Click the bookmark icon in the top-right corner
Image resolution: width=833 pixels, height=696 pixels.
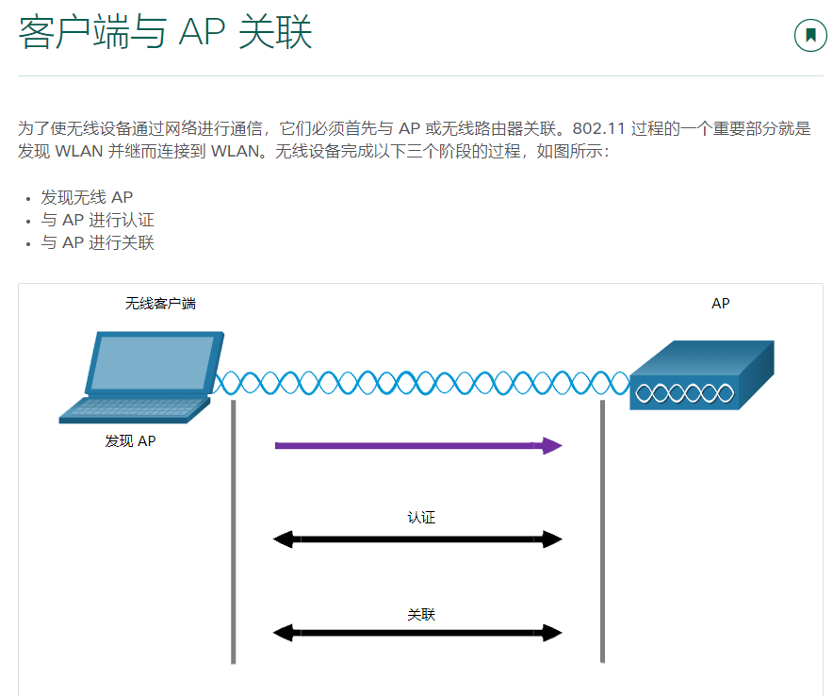(x=809, y=36)
